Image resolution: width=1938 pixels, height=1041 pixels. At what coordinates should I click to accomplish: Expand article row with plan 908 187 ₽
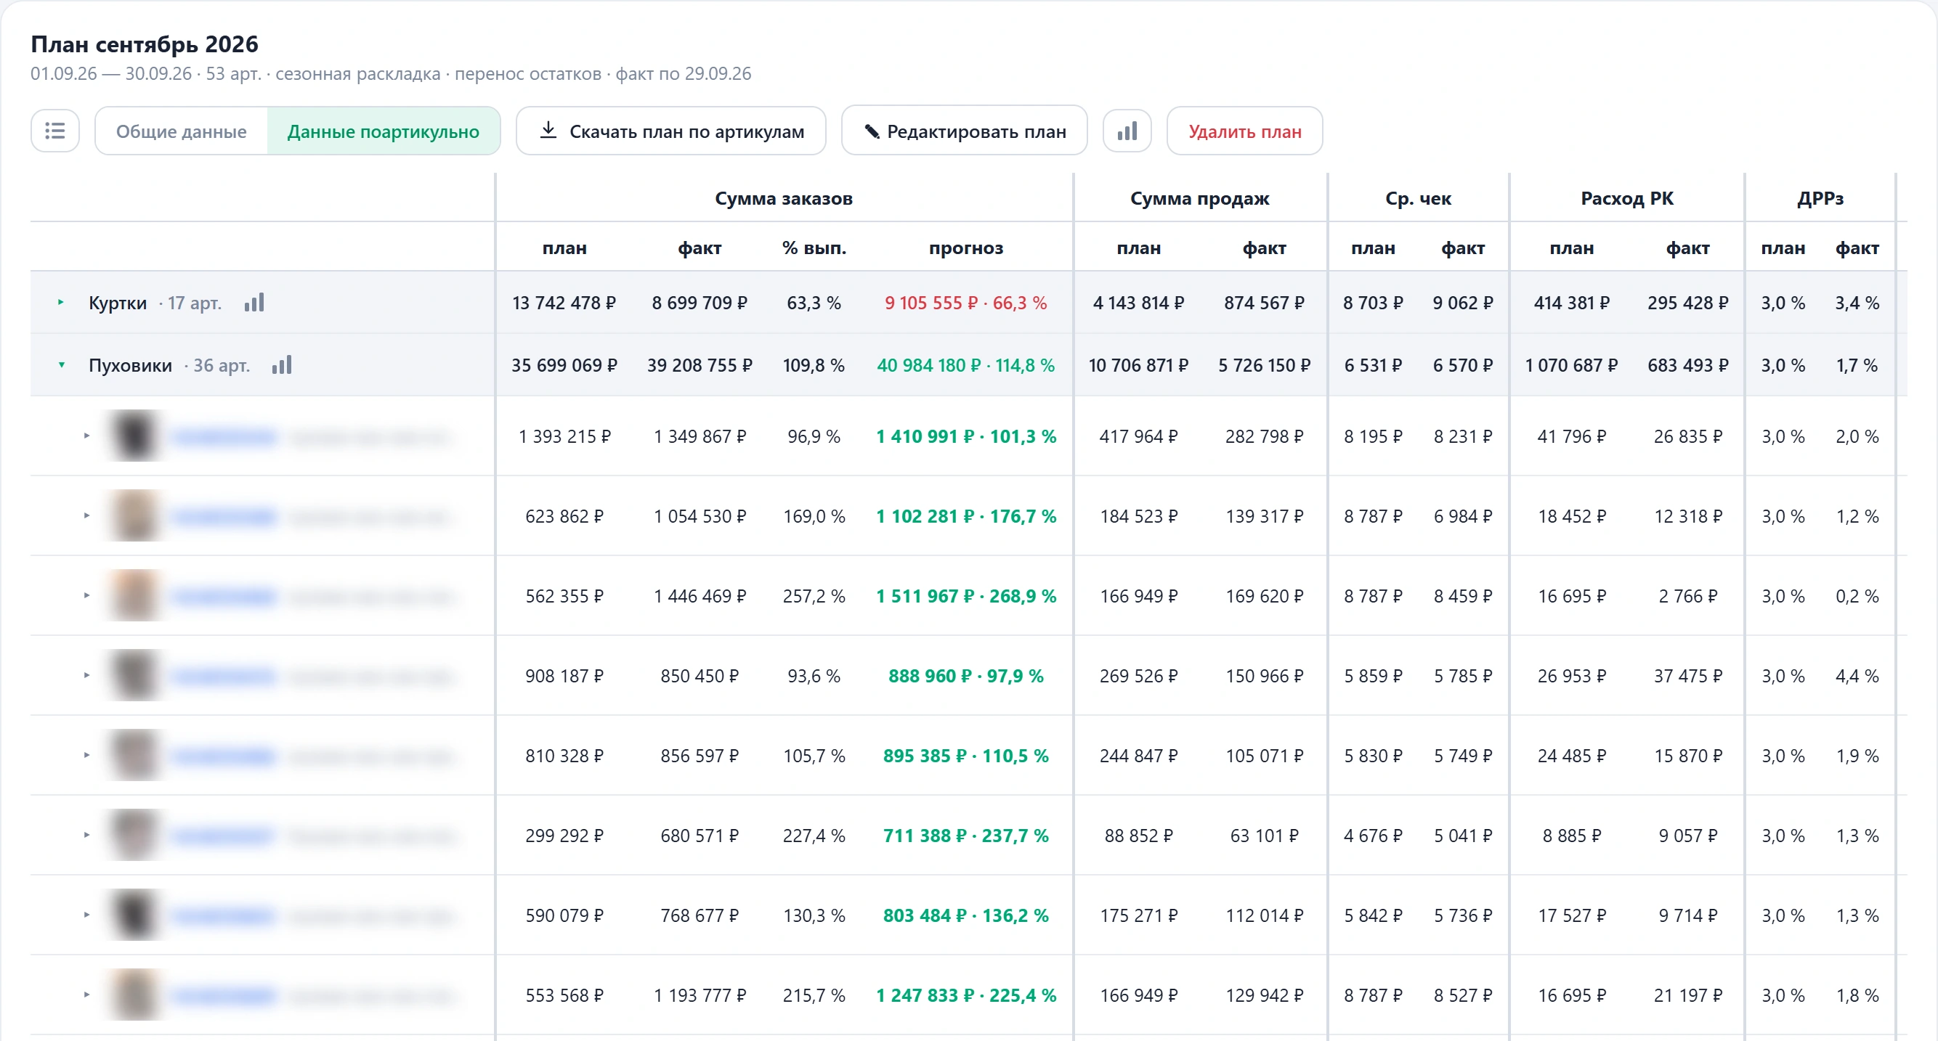(86, 675)
